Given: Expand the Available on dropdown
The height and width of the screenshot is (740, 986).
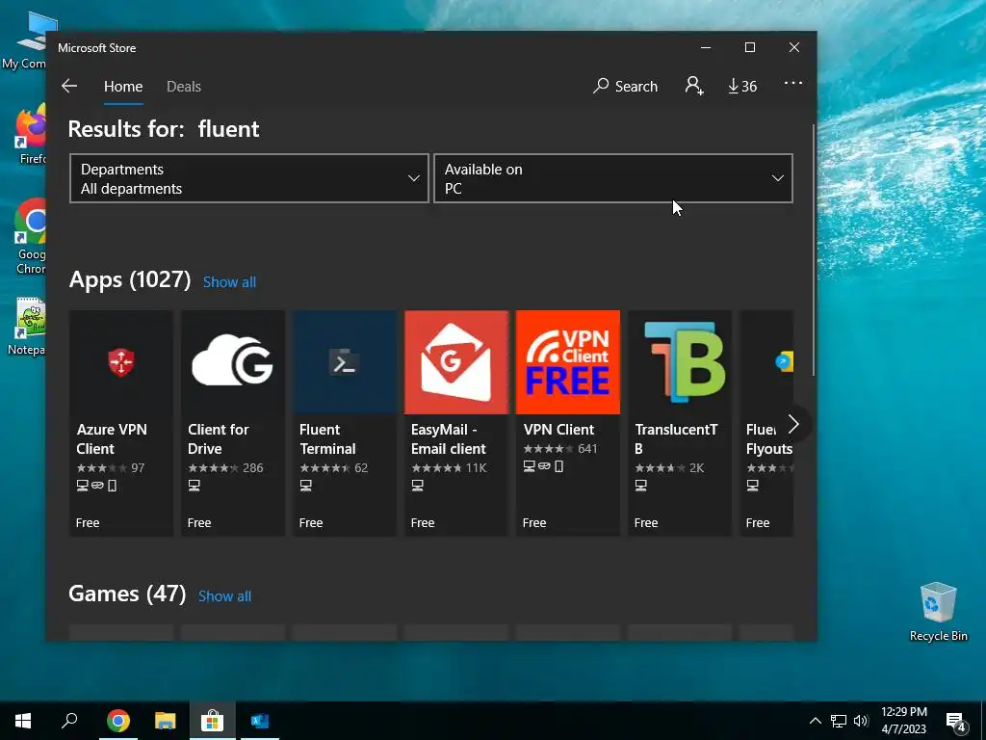Looking at the screenshot, I should (613, 178).
